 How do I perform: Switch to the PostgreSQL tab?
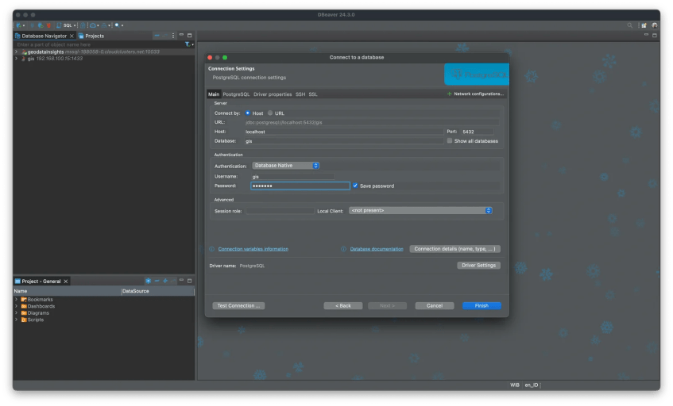236,94
